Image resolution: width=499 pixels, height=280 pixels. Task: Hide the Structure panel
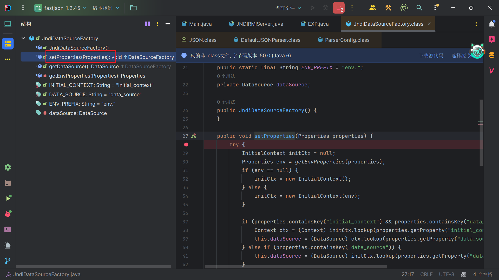point(168,24)
